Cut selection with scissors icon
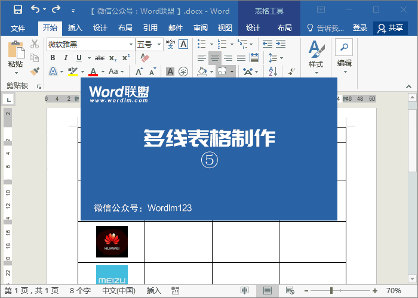This screenshot has width=418, height=298. [35, 44]
